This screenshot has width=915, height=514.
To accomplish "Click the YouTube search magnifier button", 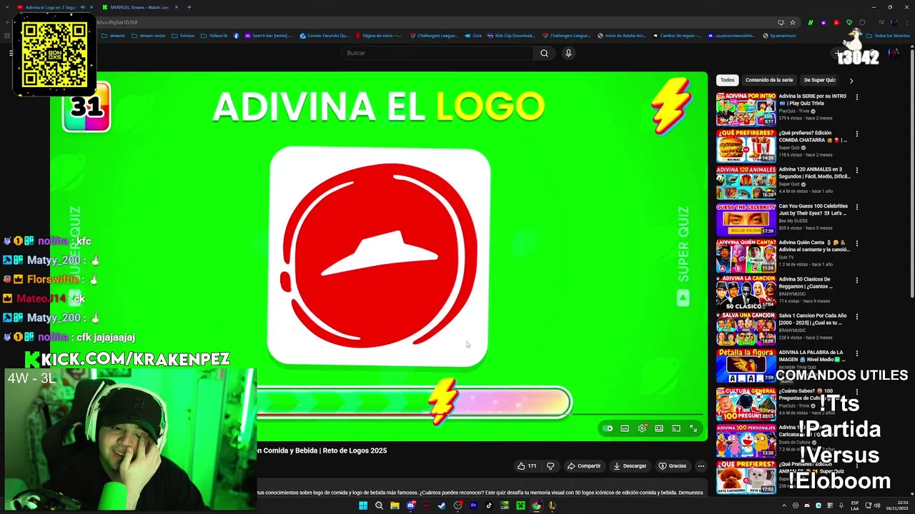I will tap(544, 53).
